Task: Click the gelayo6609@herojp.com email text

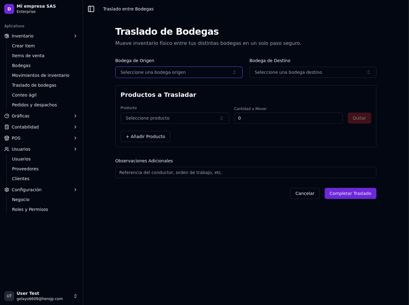Action: 40,299
